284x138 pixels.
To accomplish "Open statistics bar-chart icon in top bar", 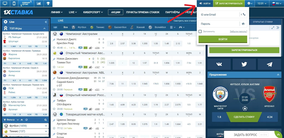I will (x=39, y=3).
